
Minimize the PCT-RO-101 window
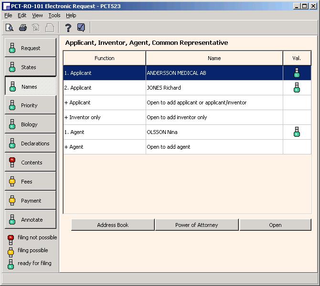point(297,6)
